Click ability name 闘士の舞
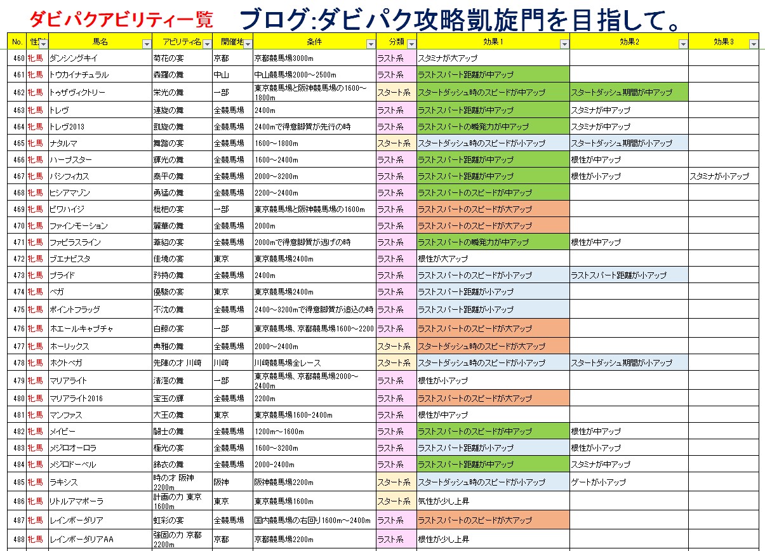Viewport: 765px width, 551px height. pos(168,431)
